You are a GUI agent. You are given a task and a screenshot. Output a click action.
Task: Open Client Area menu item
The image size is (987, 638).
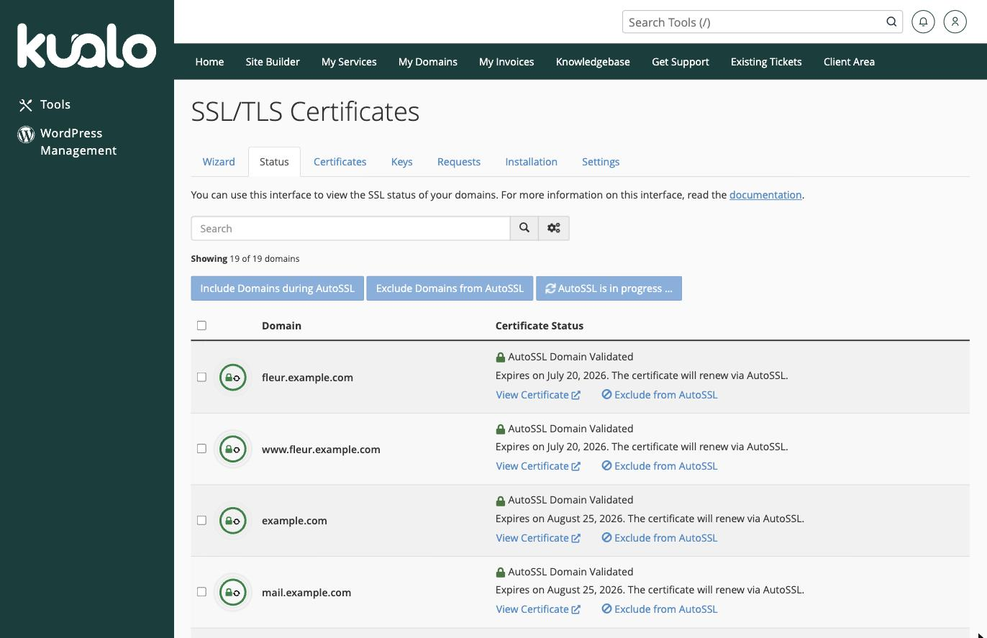pyautogui.click(x=849, y=62)
